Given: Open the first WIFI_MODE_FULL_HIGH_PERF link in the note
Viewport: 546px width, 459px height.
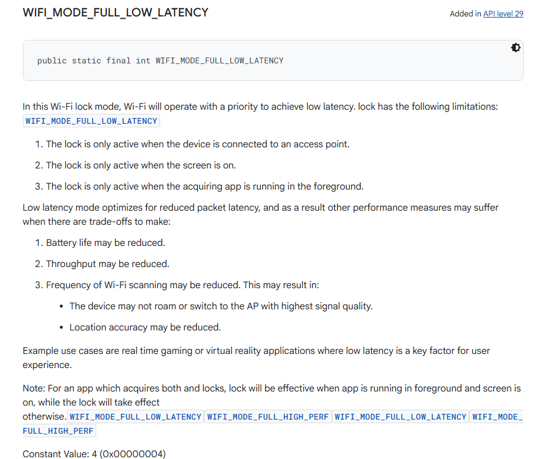Looking at the screenshot, I should pyautogui.click(x=268, y=417).
